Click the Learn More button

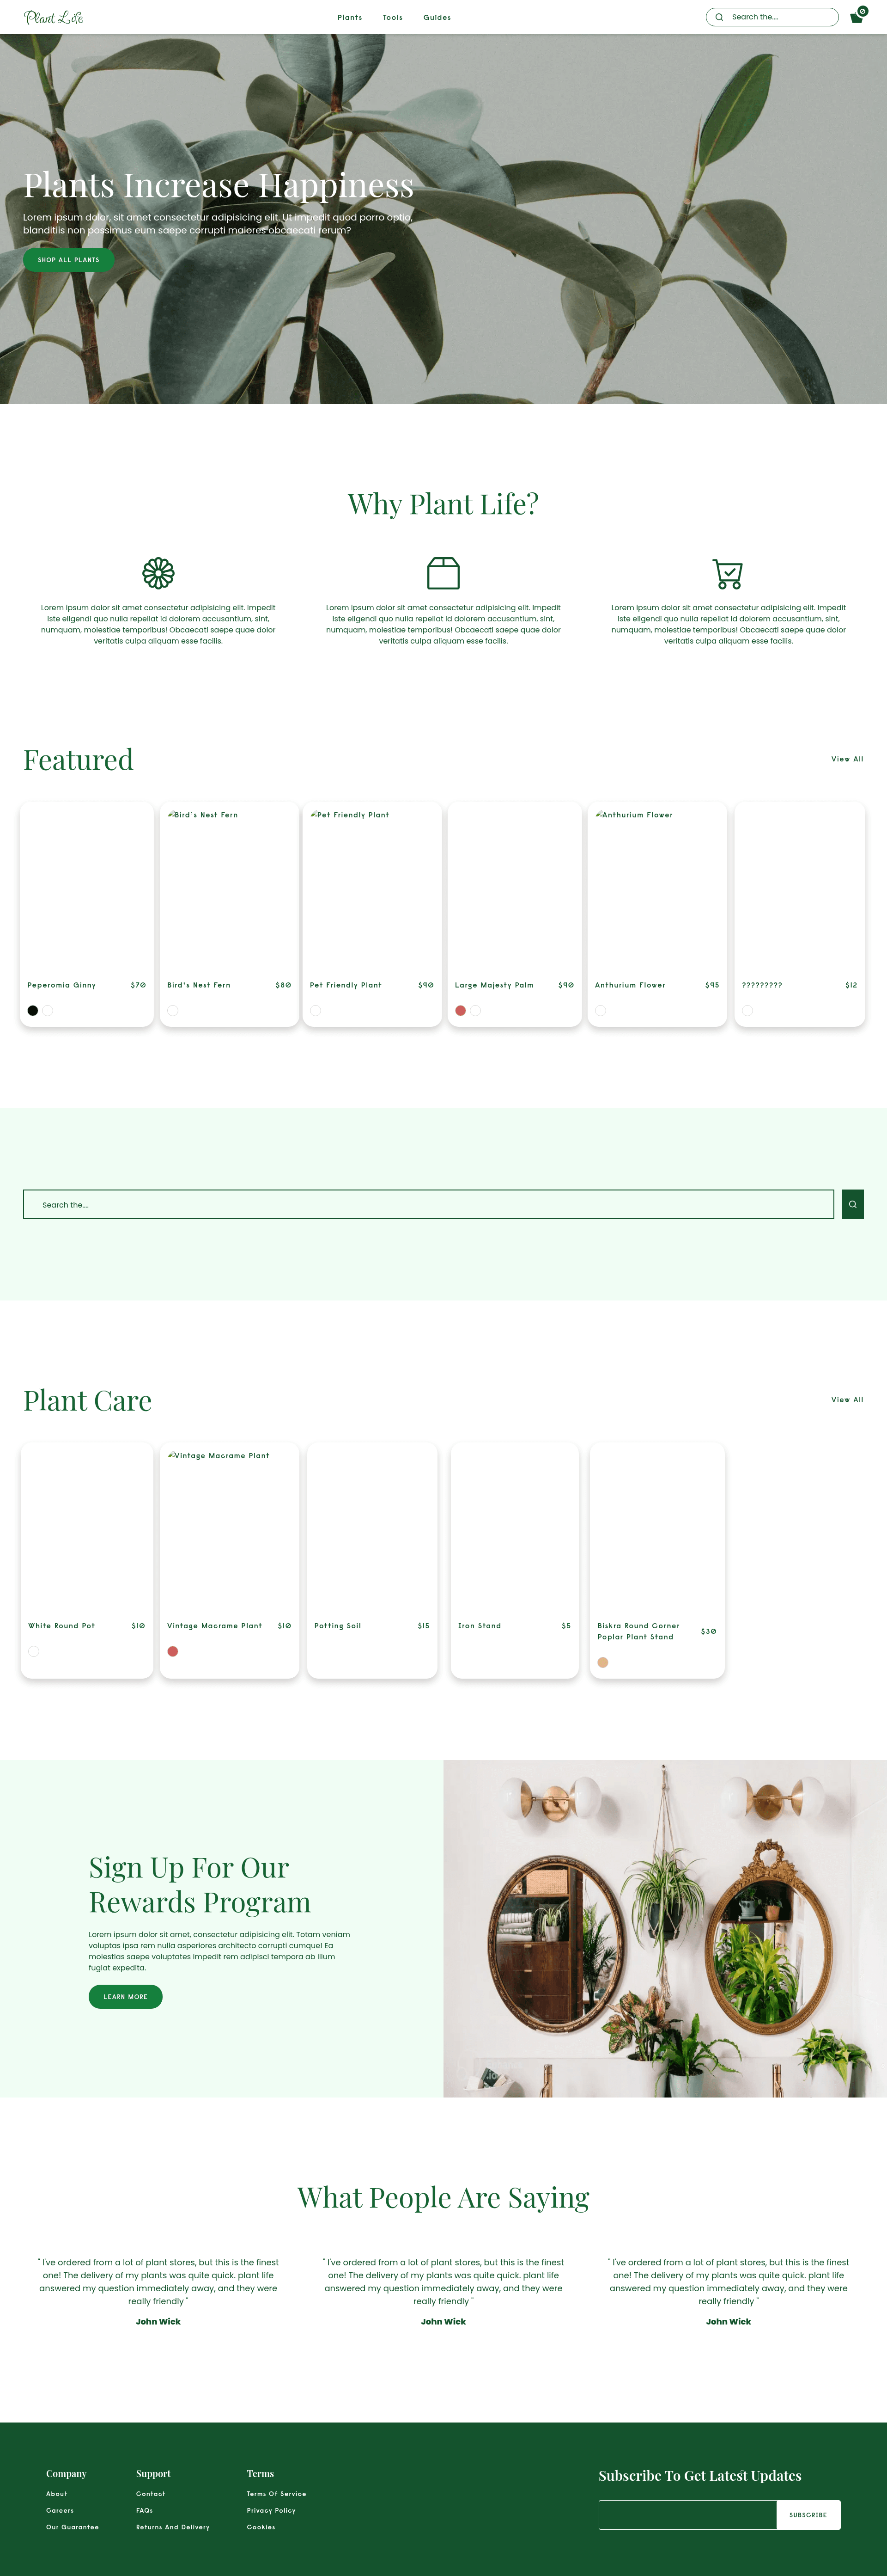pyautogui.click(x=126, y=1997)
